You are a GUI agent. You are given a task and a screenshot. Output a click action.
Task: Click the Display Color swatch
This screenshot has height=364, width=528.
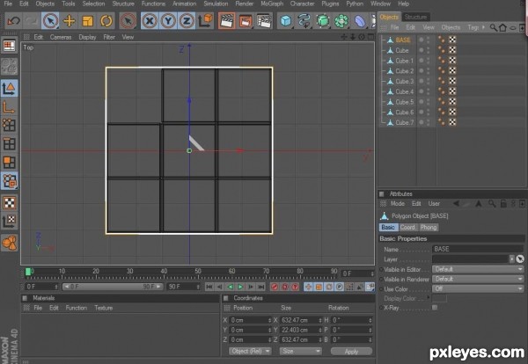tap(439, 298)
